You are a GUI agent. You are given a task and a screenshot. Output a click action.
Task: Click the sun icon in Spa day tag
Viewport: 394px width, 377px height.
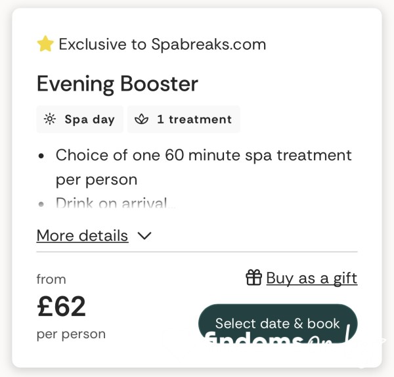click(x=50, y=119)
